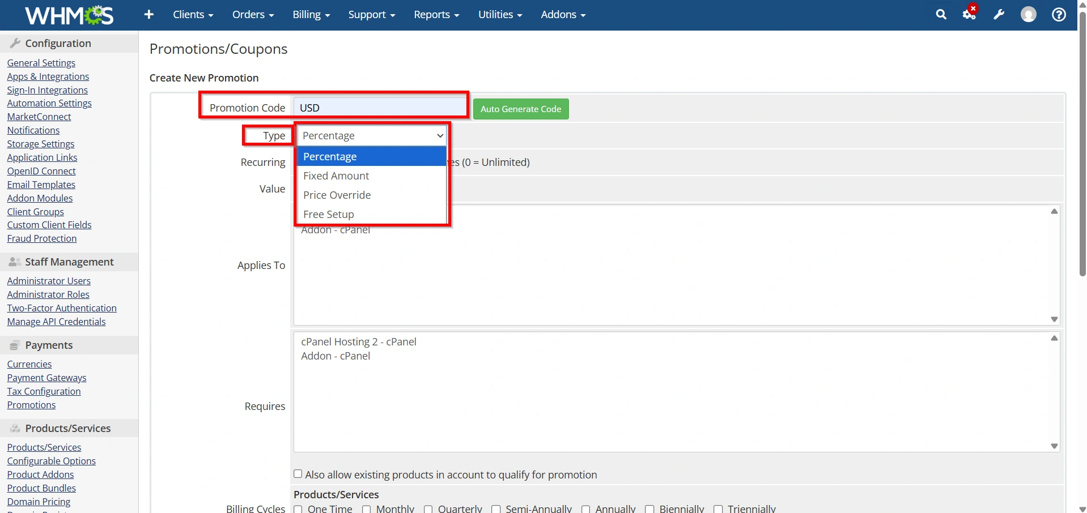
Task: Open Currencies link
Action: pyautogui.click(x=29, y=364)
